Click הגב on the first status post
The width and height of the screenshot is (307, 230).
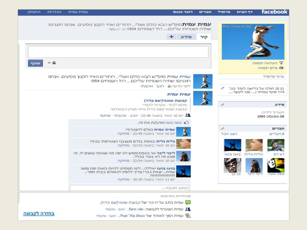coord(160,86)
